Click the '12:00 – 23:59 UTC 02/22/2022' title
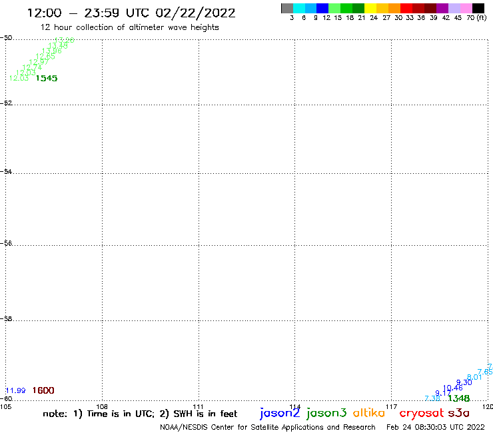 pyautogui.click(x=131, y=13)
